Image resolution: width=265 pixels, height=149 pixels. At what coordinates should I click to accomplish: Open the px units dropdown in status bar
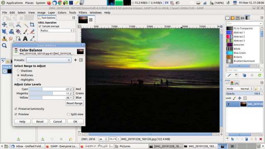coord(103,139)
